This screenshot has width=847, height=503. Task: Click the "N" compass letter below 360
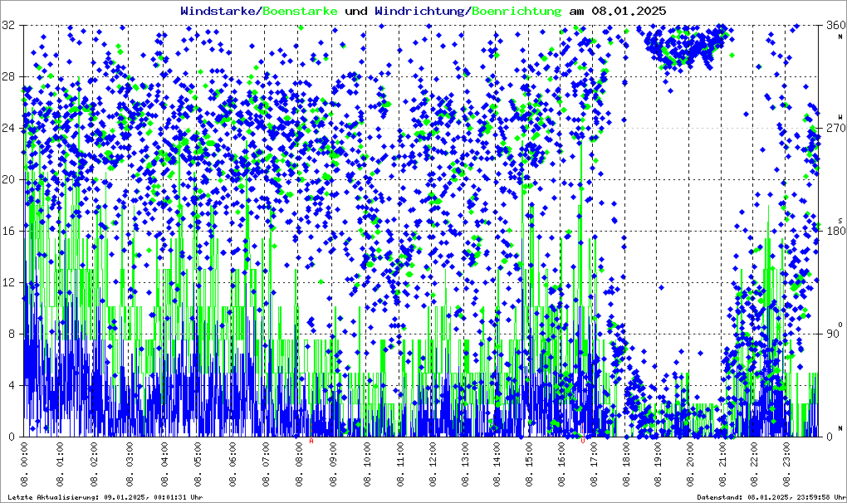pos(840,37)
